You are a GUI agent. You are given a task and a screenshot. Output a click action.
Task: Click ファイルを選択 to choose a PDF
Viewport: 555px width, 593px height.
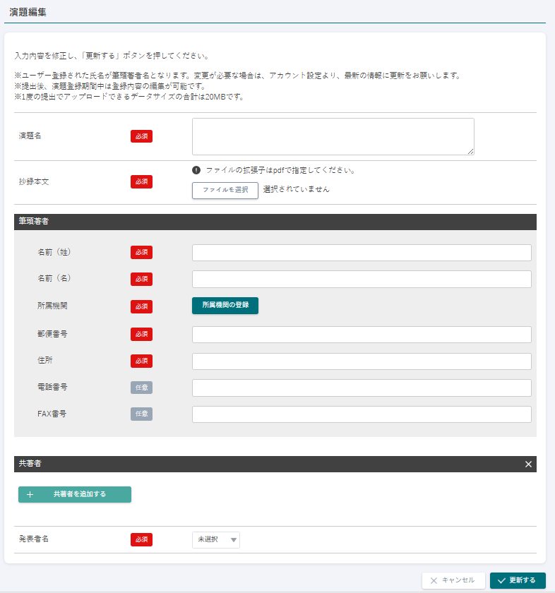tap(225, 190)
